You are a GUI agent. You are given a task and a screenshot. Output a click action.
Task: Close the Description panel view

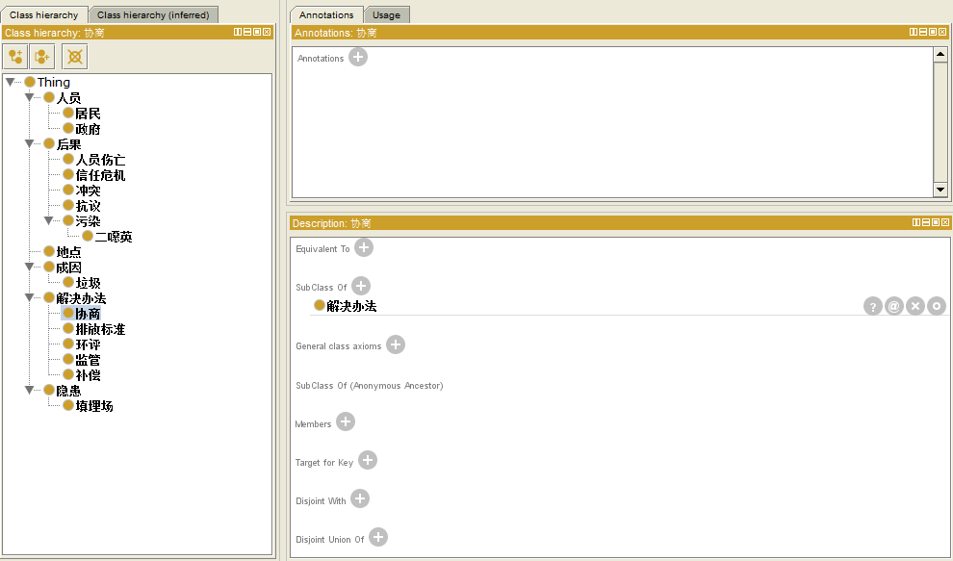944,222
